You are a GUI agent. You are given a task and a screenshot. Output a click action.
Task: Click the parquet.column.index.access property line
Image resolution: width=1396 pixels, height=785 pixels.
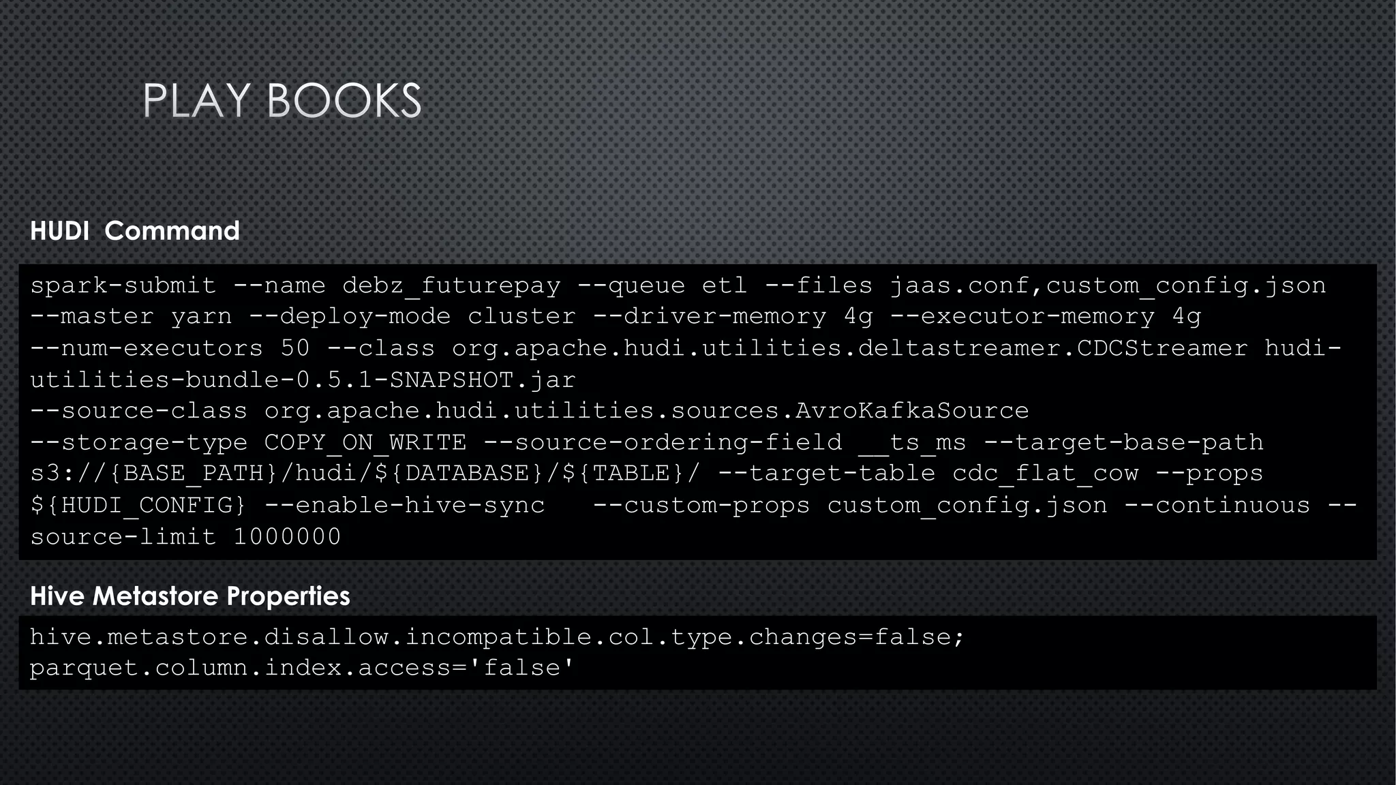(301, 668)
